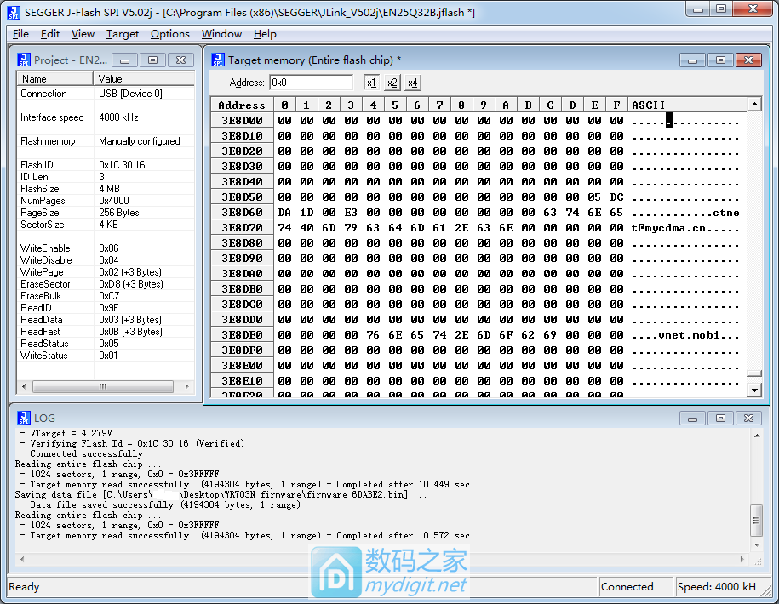This screenshot has height=604, width=779.
Task: Click the scroll-up arrow in LOG window
Action: pos(757,436)
